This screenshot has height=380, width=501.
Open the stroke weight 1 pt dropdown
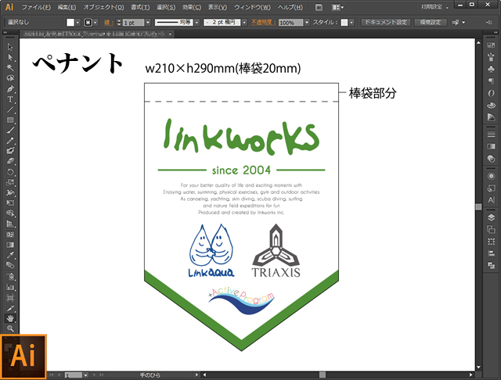coord(148,23)
